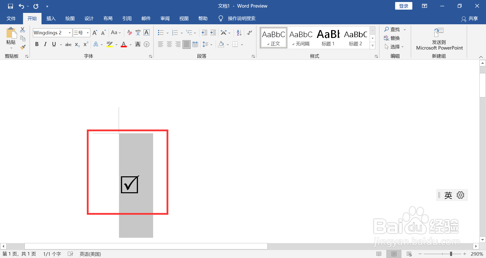Decrease paragraph indent
Viewport: 486px width, 258px height.
coord(204,33)
